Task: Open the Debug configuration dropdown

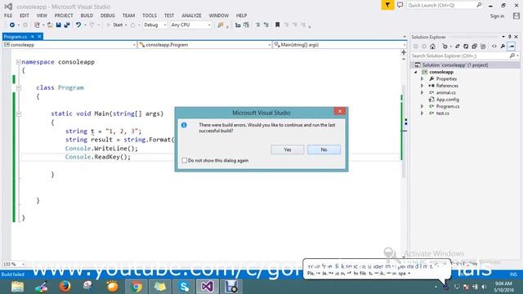Action: point(154,25)
